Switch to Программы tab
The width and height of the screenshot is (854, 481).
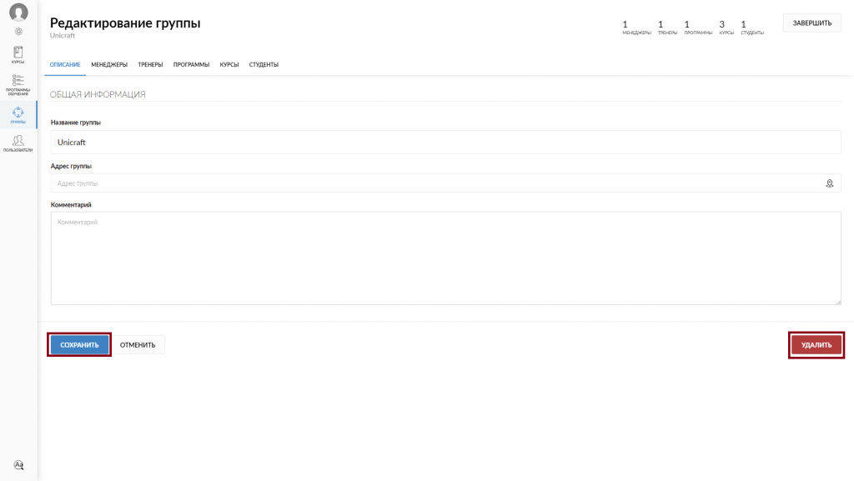coord(191,65)
